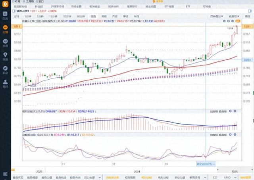Switch to the 持仓股 tab
The image size is (254, 180).
39,6
